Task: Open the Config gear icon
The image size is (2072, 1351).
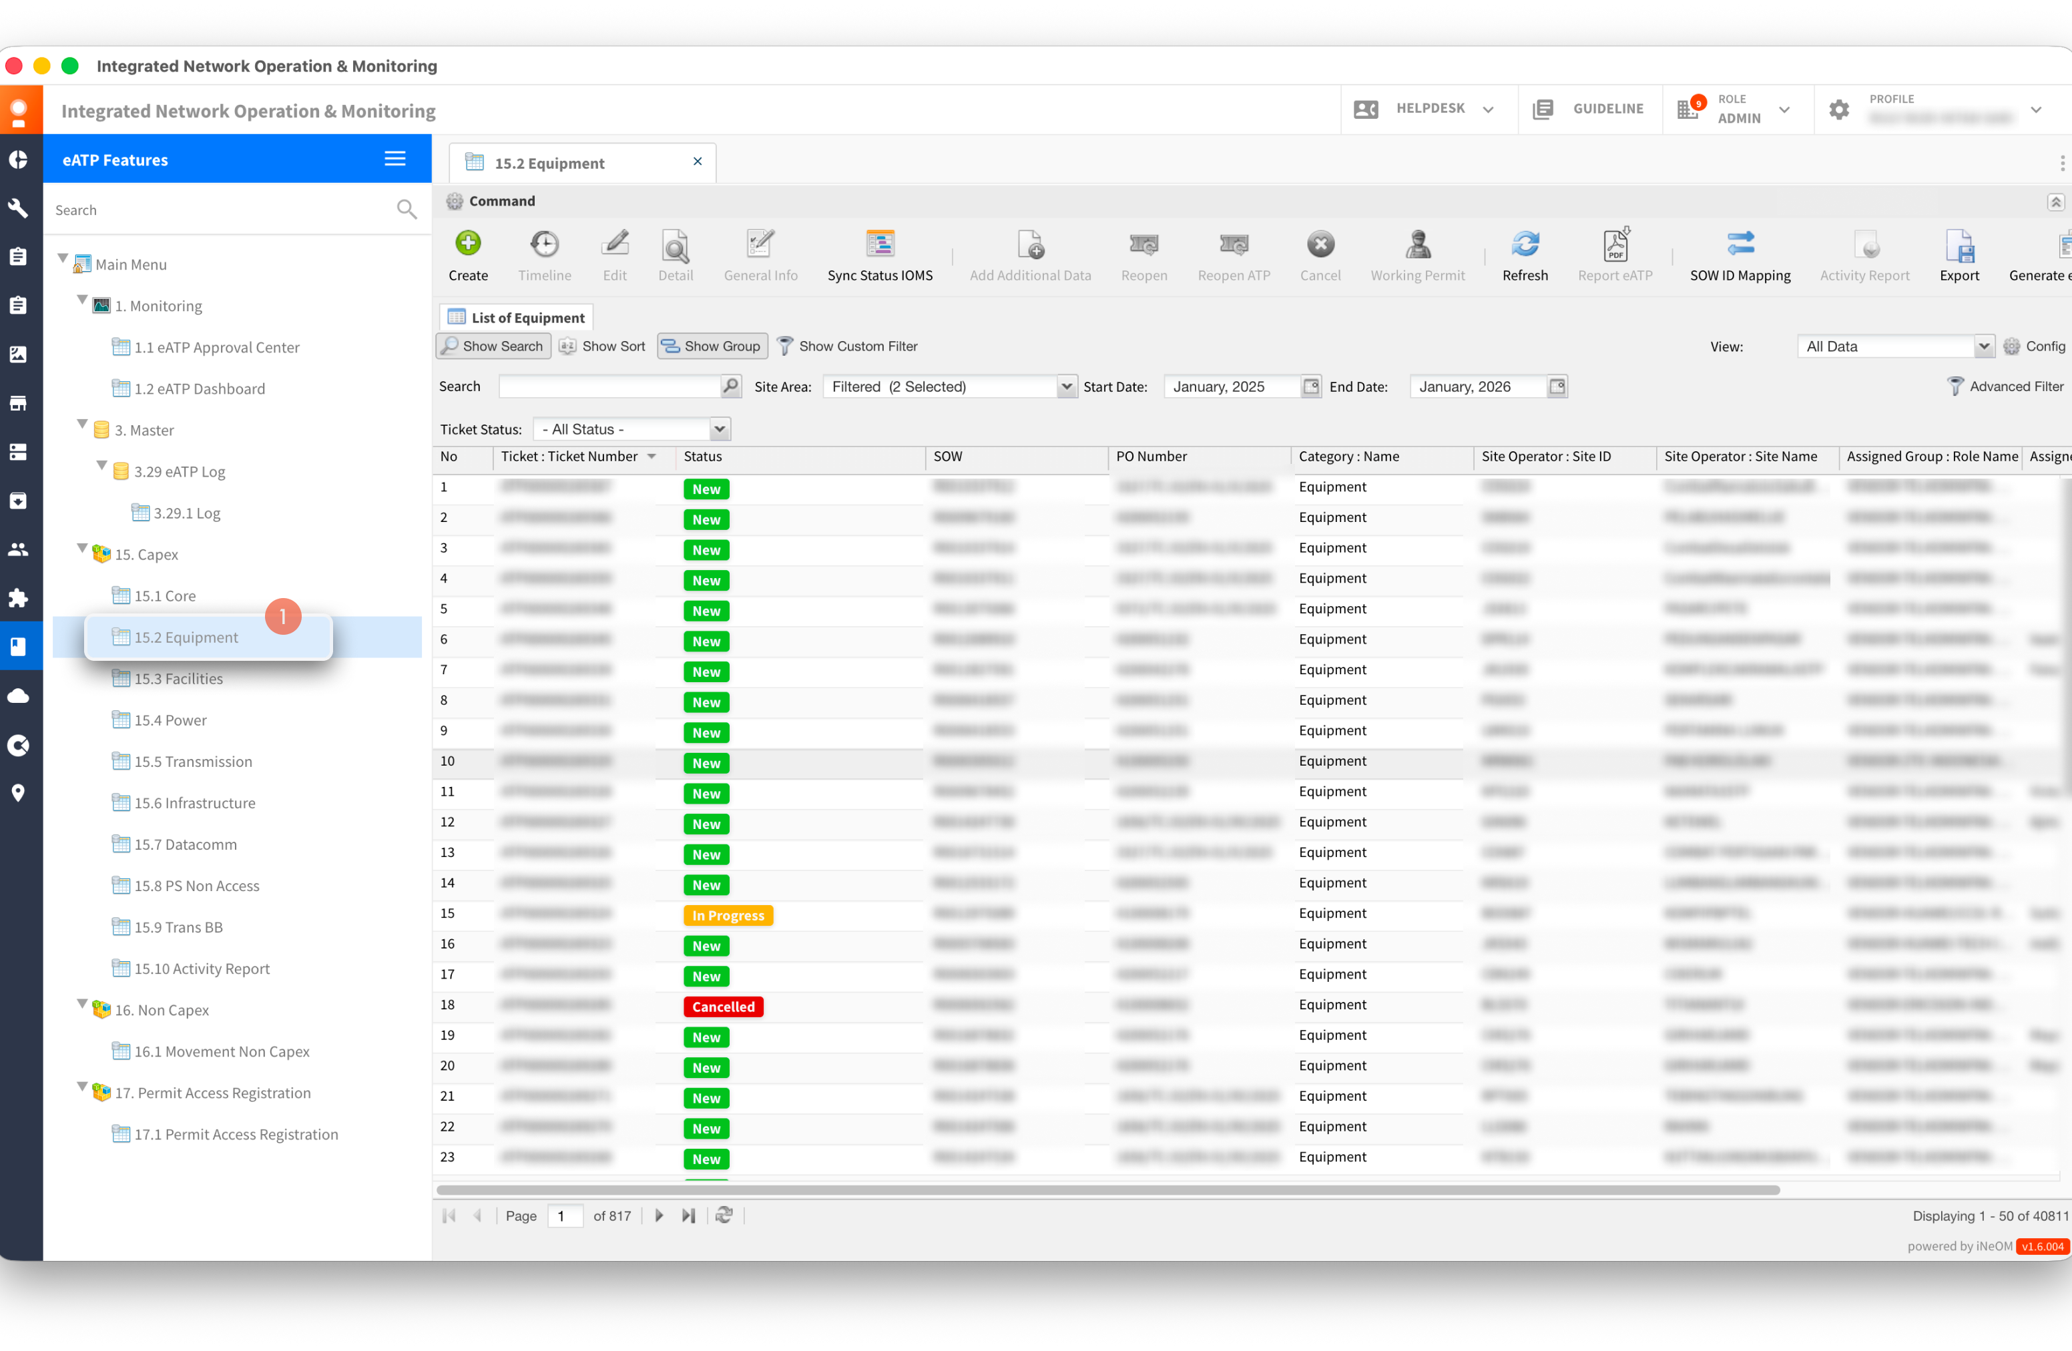Action: pos(2011,346)
